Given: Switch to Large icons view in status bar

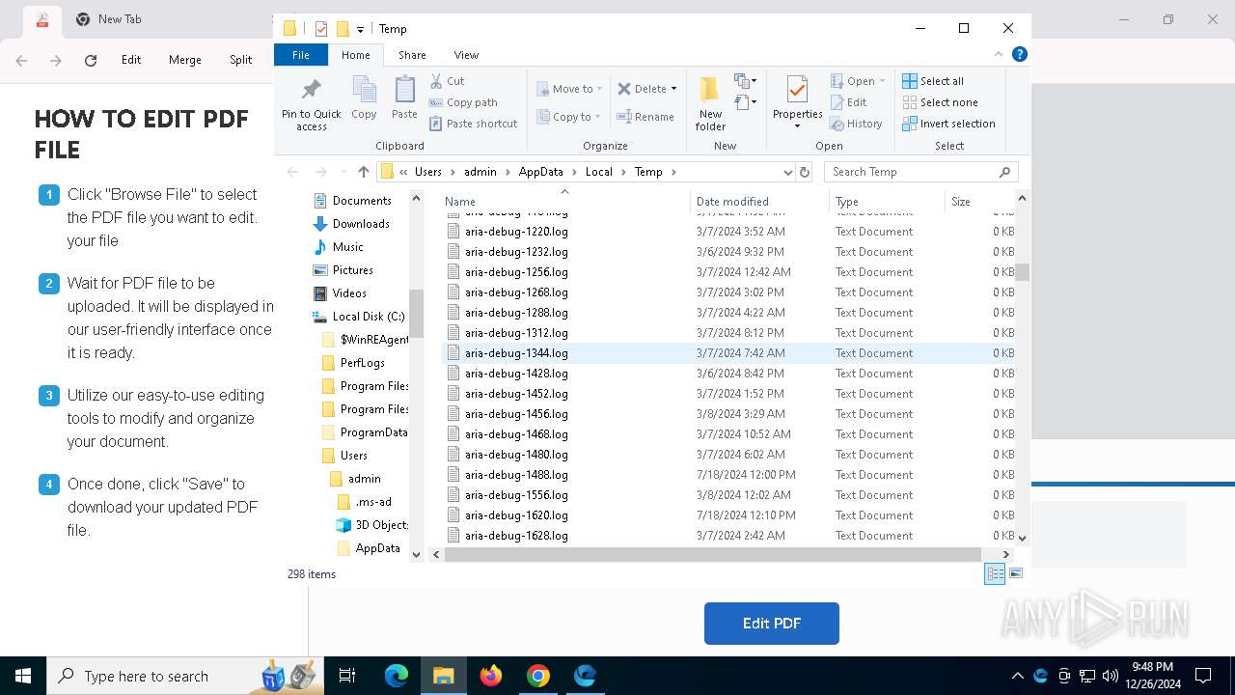Looking at the screenshot, I should pos(1015,573).
